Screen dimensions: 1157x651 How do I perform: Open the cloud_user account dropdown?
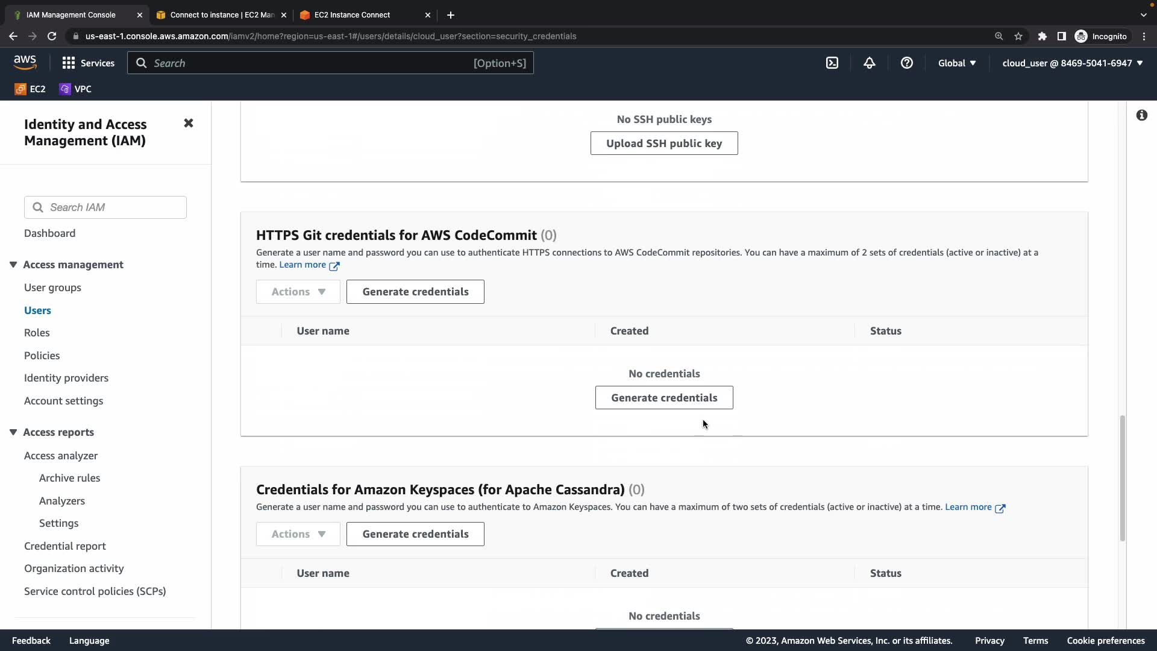coord(1072,63)
